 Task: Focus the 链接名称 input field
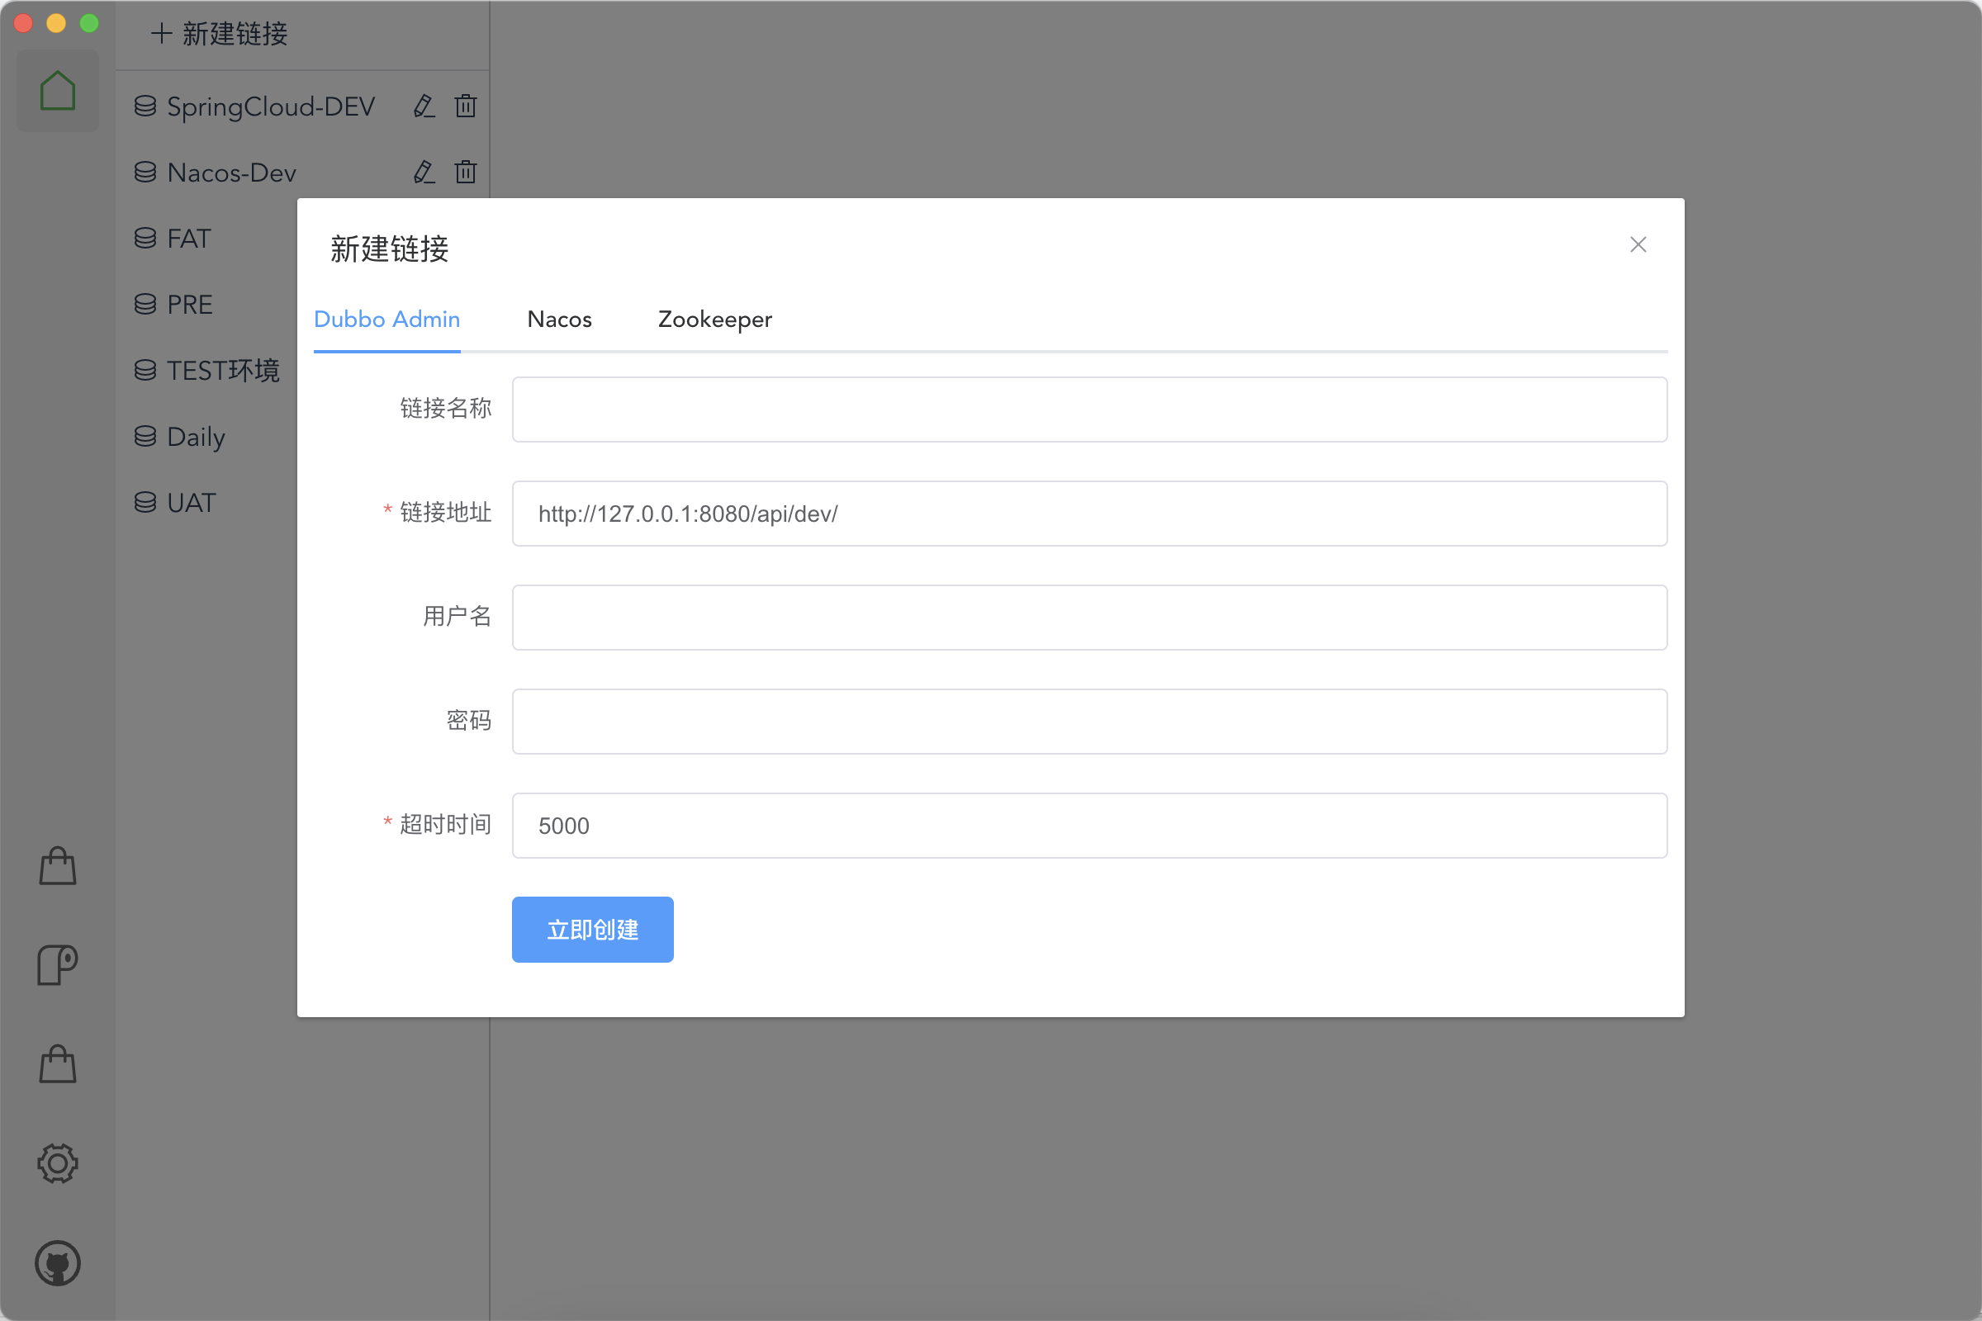[x=1088, y=410]
